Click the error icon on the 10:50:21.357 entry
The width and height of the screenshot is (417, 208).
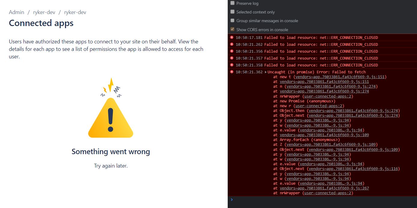point(232,58)
